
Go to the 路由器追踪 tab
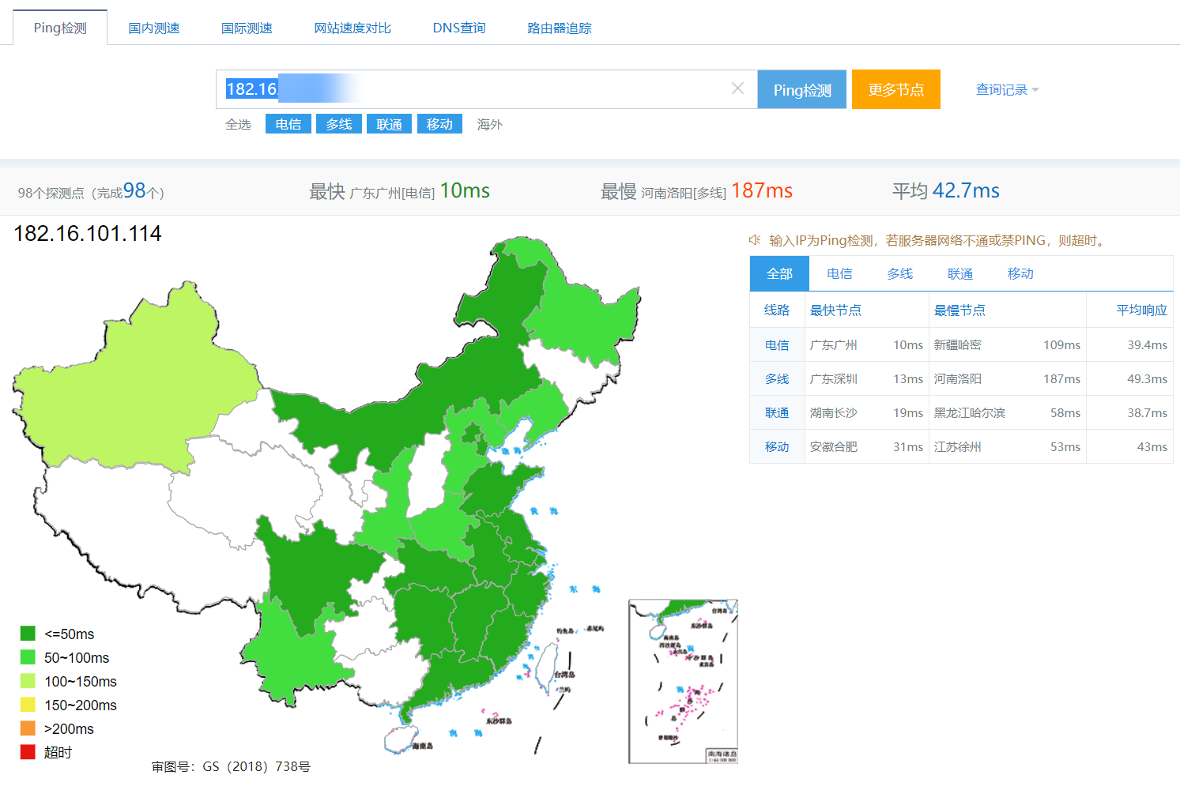point(559,28)
